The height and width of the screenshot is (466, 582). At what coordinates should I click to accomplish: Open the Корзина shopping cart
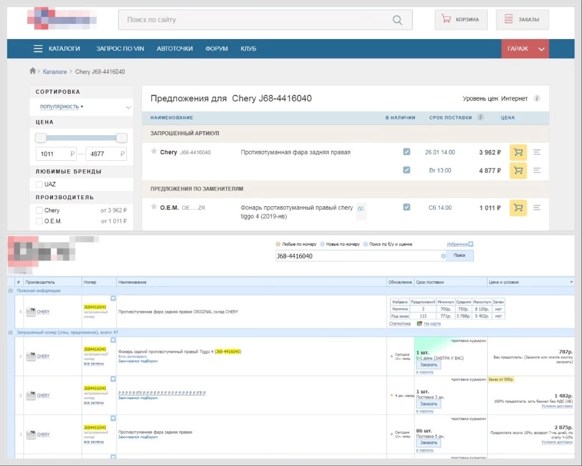tap(461, 19)
